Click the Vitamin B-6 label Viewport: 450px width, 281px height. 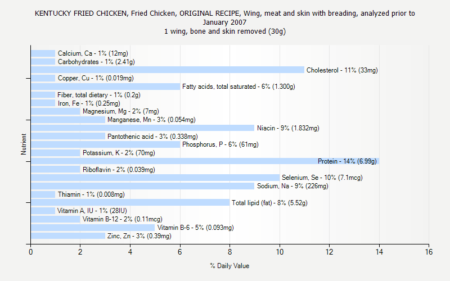195,228
